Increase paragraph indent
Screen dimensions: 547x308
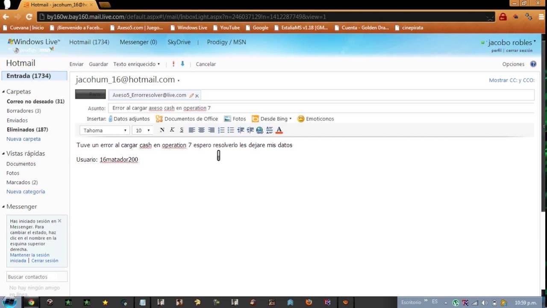point(250,130)
